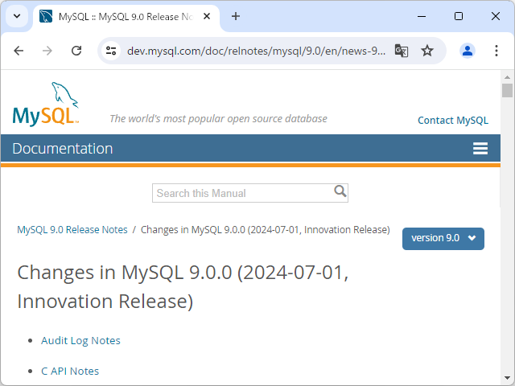Maximize the Chrome window
Screen dimensions: 515x386
tap(459, 16)
